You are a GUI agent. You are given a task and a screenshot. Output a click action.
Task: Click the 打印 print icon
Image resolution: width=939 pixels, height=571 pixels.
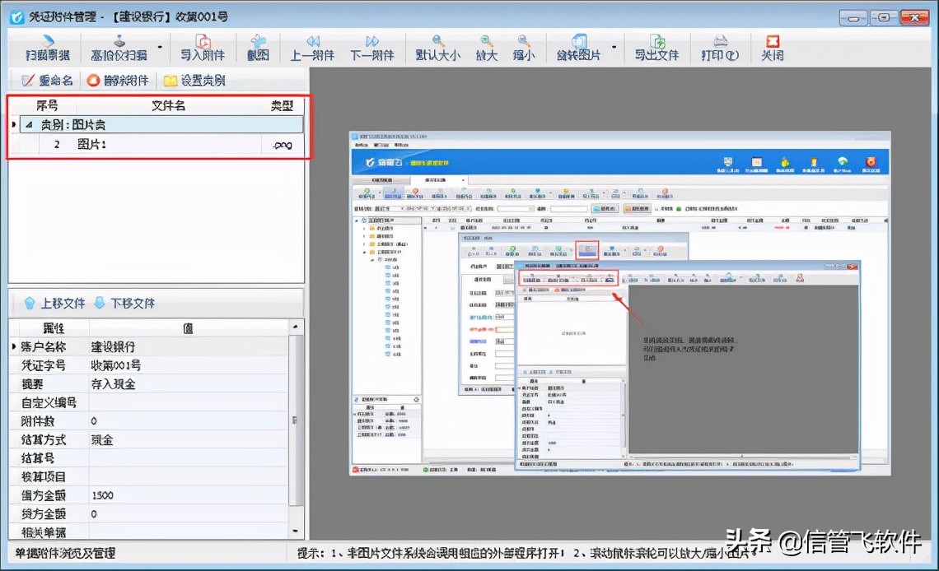click(x=720, y=47)
